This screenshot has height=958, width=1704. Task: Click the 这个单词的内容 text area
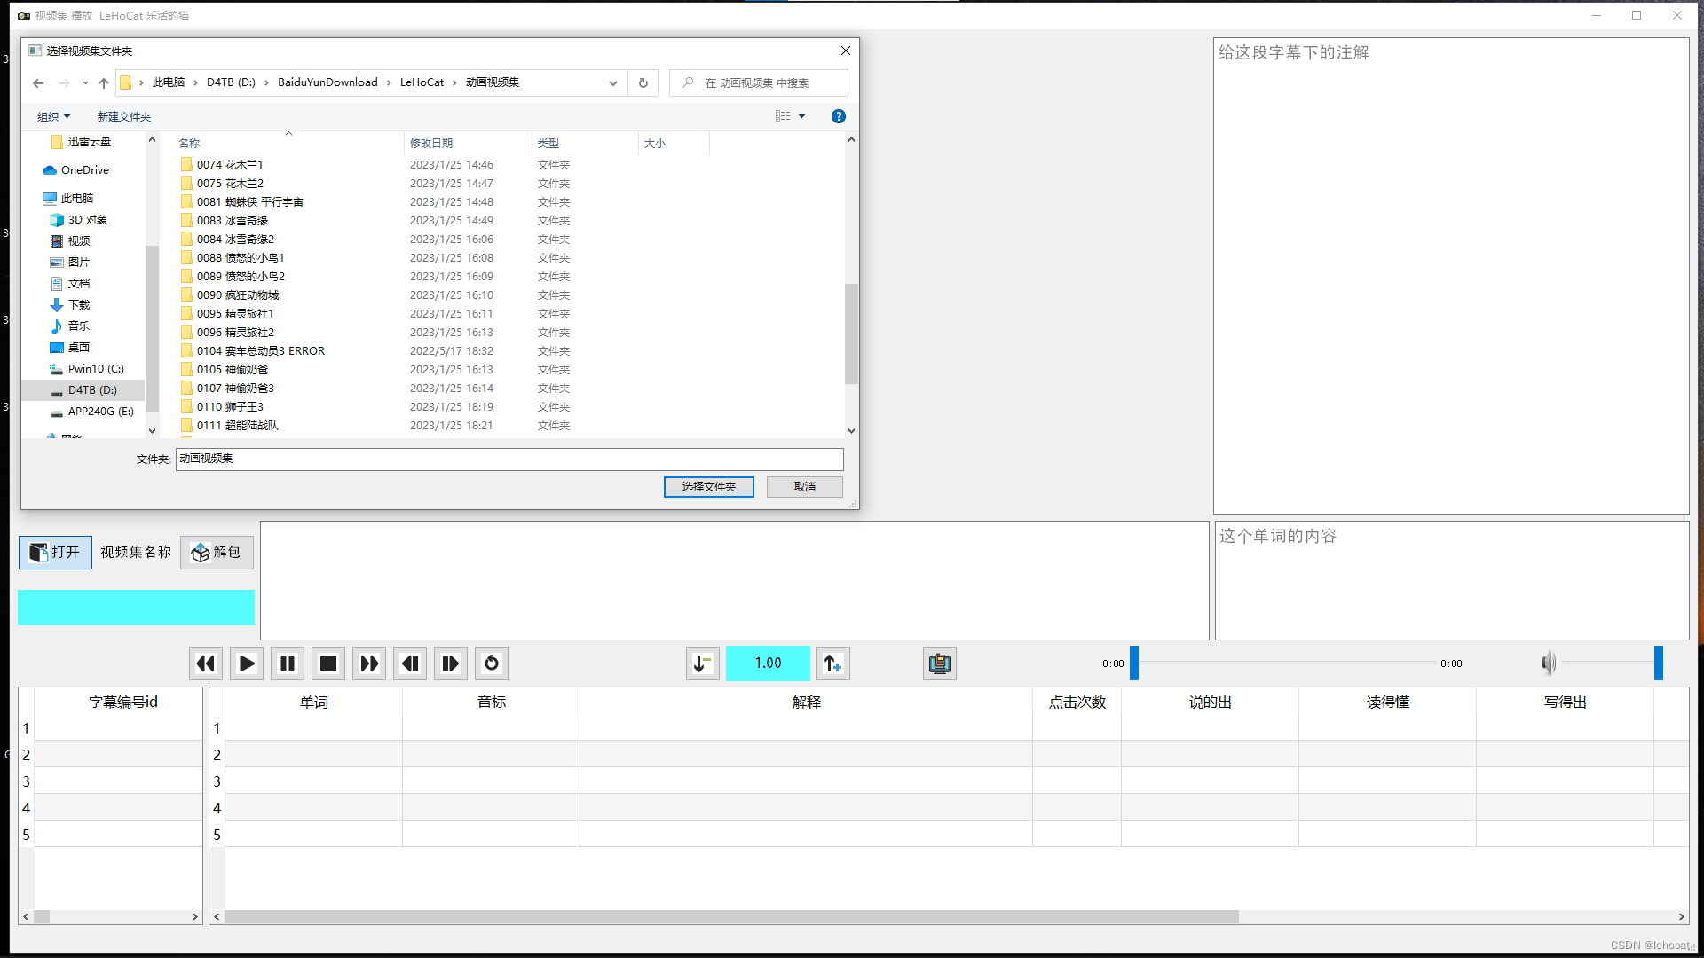pyautogui.click(x=1452, y=580)
